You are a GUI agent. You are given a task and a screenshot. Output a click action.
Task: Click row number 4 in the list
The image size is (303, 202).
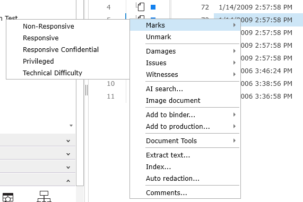click(109, 7)
